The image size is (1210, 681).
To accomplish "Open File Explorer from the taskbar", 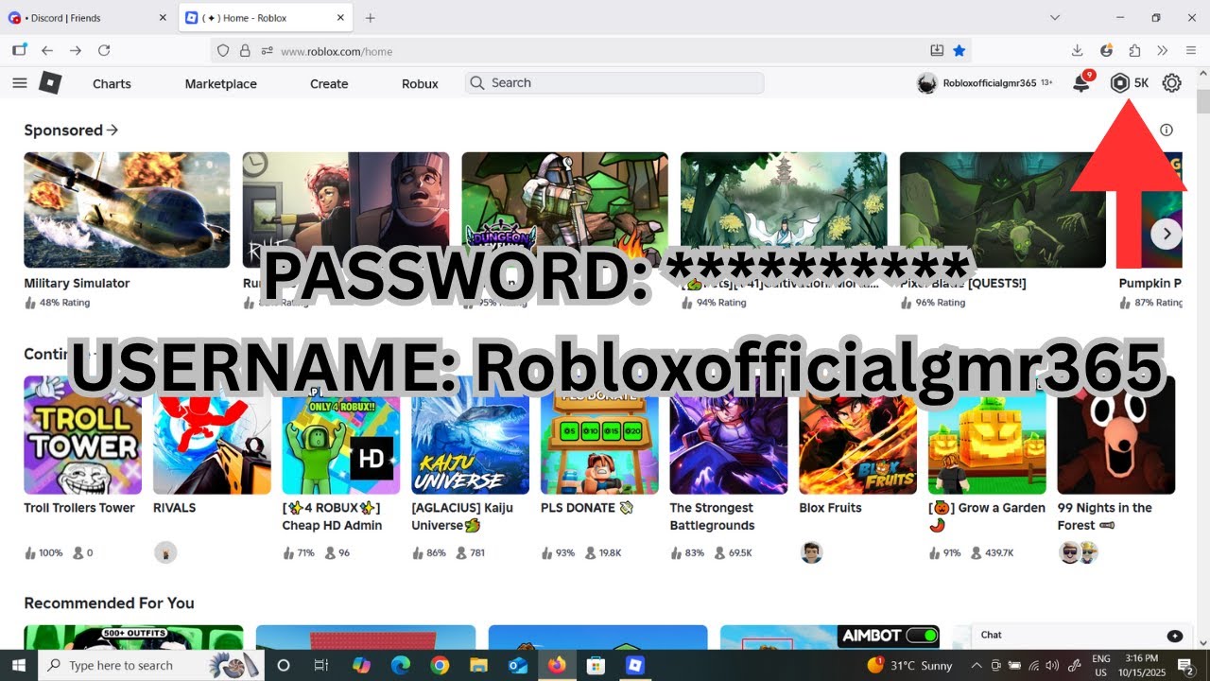I will 478,666.
